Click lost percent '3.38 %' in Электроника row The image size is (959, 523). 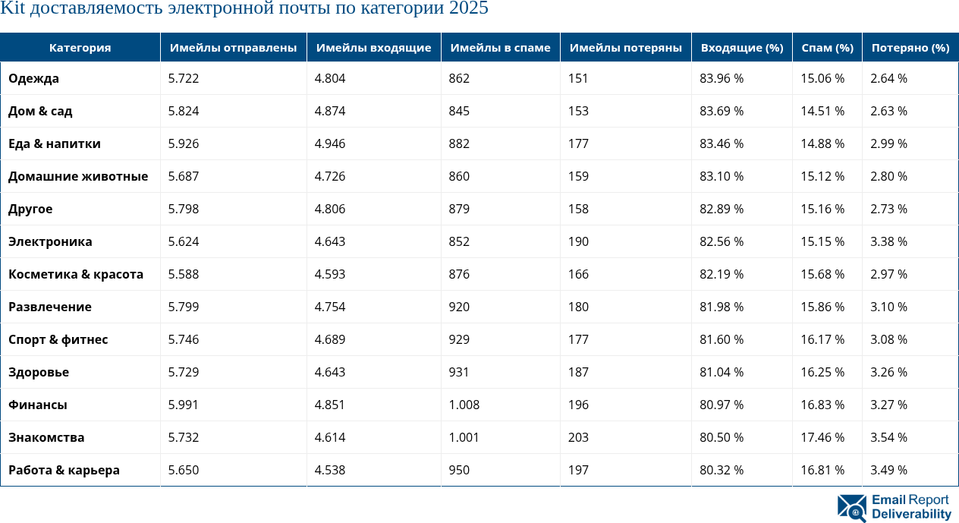click(888, 241)
